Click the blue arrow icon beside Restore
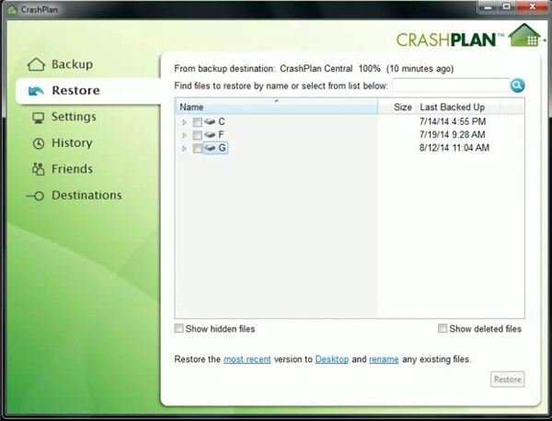The width and height of the screenshot is (552, 421). (x=36, y=91)
